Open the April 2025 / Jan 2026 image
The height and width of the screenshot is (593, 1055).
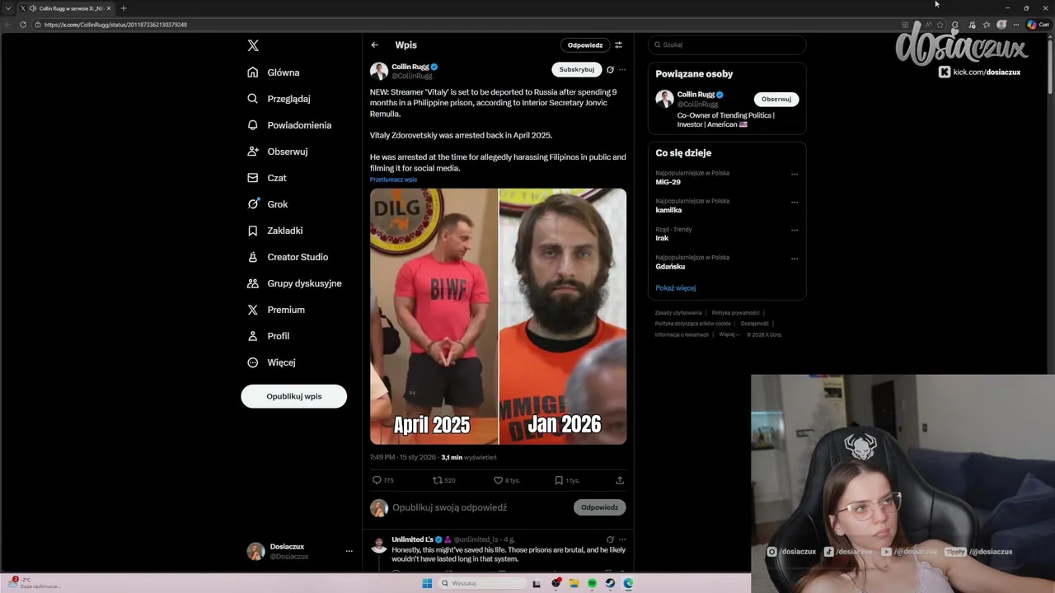coord(498,316)
